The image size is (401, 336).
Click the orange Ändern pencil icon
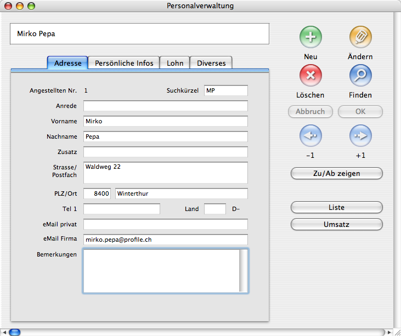tap(360, 37)
